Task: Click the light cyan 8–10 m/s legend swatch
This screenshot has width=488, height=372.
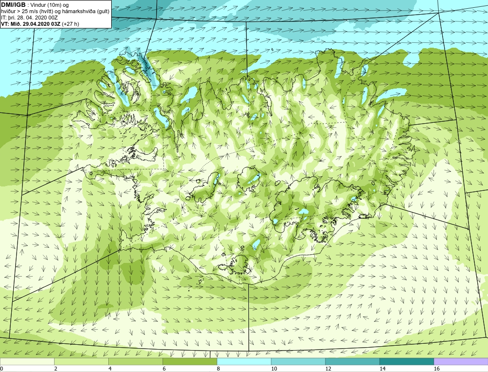Action: point(244,361)
